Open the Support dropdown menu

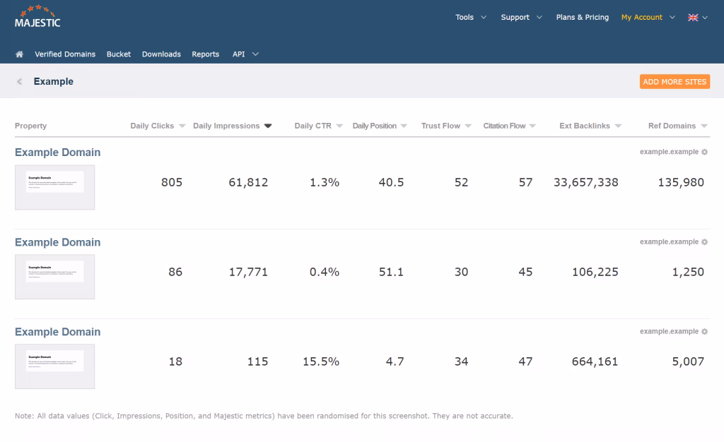pyautogui.click(x=521, y=18)
